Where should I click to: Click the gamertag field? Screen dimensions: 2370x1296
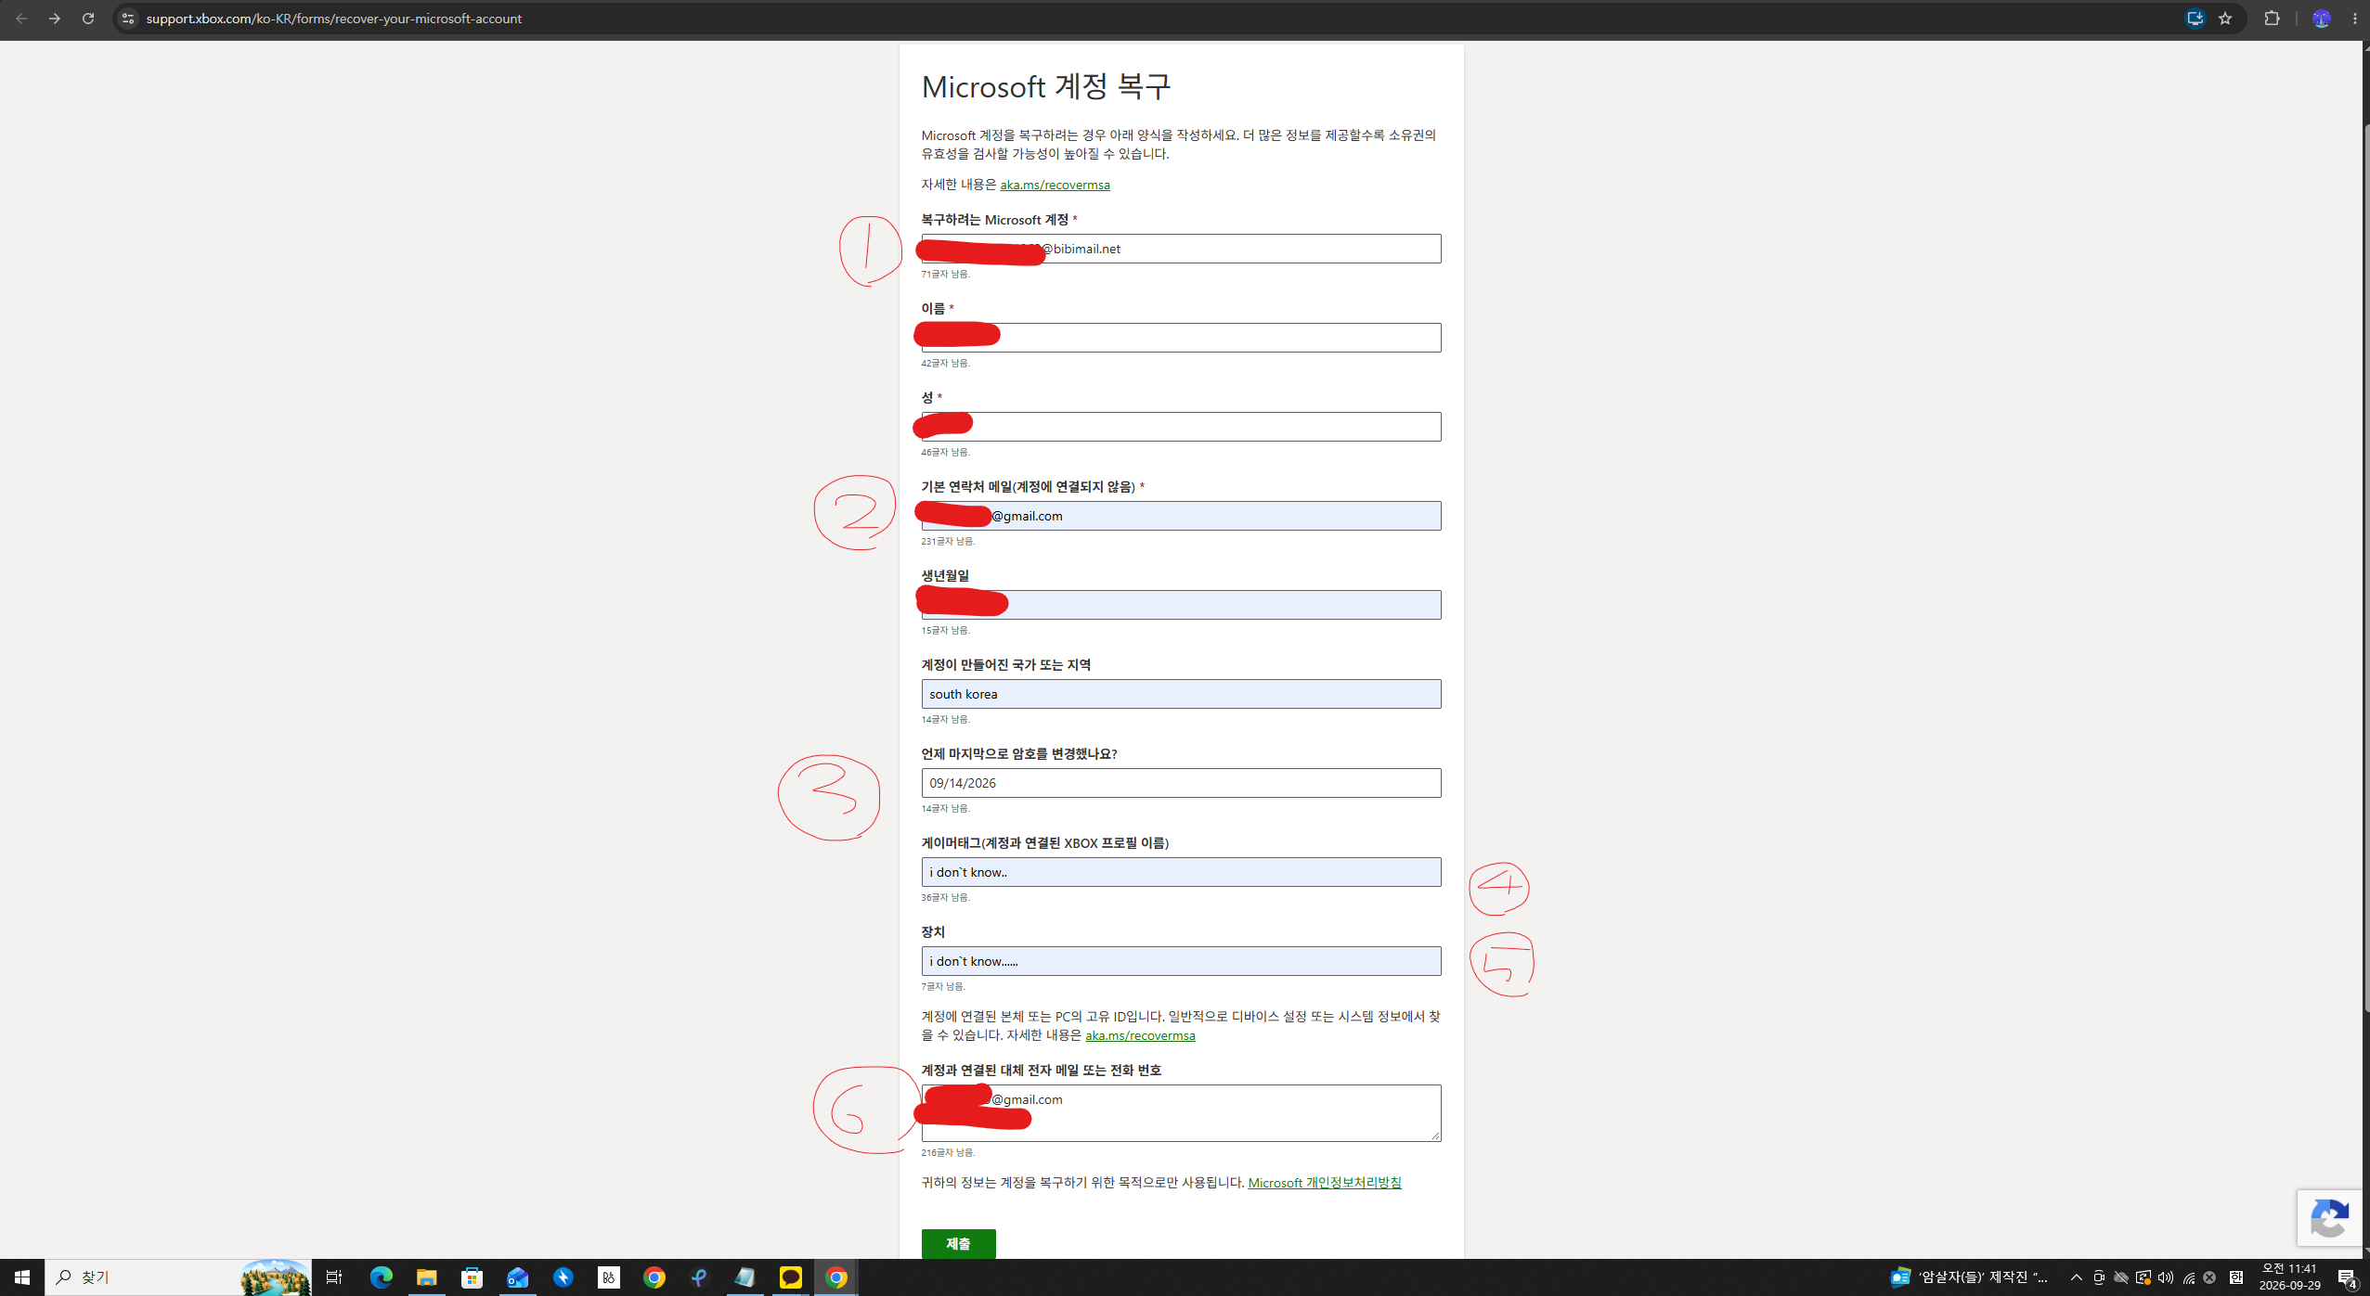(1181, 872)
